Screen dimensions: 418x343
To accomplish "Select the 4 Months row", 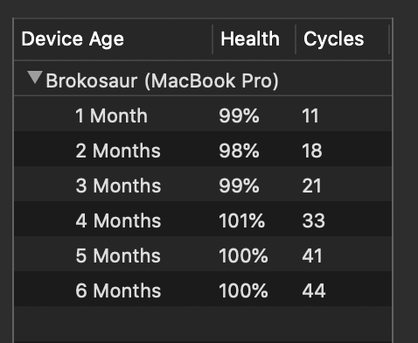I will pos(203,219).
